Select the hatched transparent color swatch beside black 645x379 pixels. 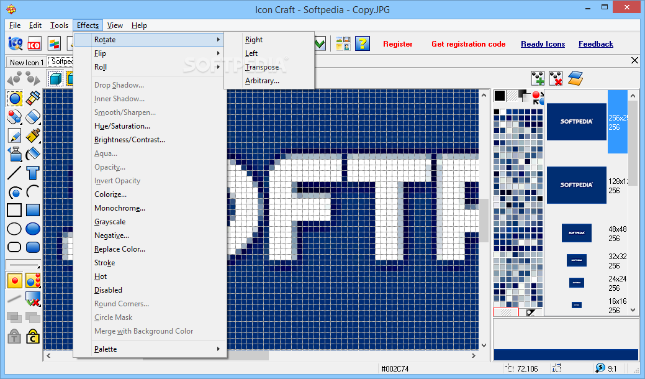point(512,96)
